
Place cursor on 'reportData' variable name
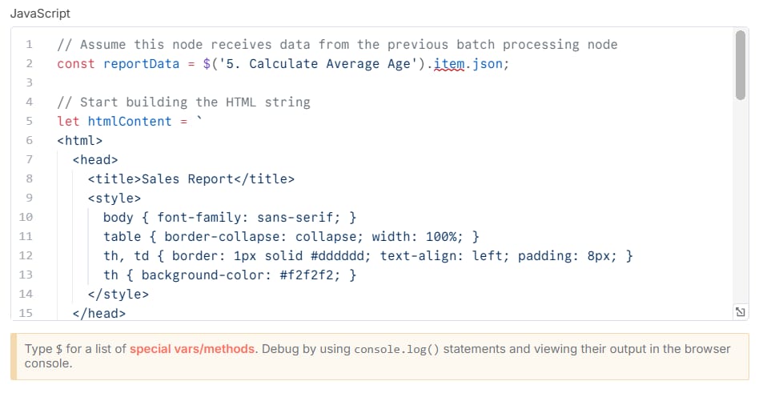coord(141,64)
